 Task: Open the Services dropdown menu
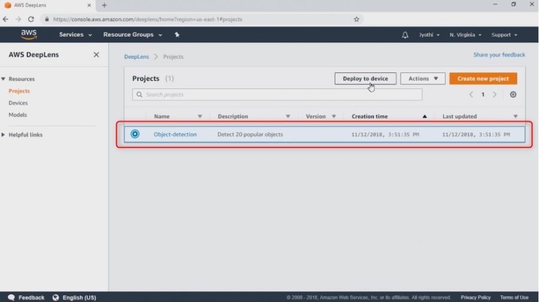pyautogui.click(x=75, y=35)
